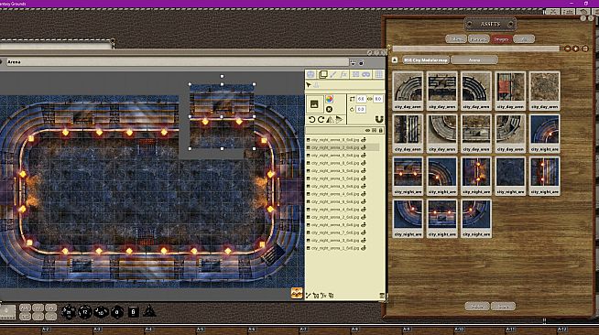
Task: Switch to Images tab in Assets
Action: click(501, 39)
